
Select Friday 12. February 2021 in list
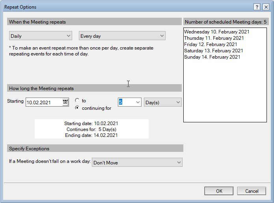[211, 44]
